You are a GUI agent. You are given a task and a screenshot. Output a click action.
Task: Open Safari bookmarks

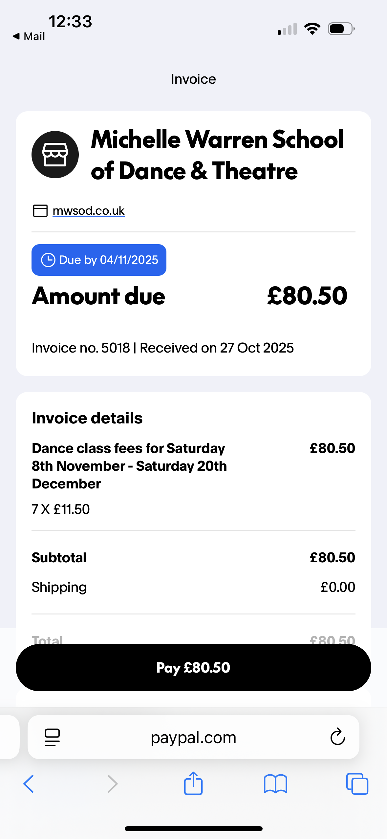point(275,784)
